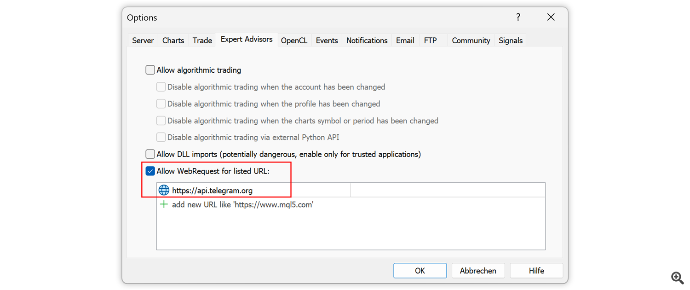The height and width of the screenshot is (290, 690).
Task: Select the Signals tab
Action: [511, 41]
